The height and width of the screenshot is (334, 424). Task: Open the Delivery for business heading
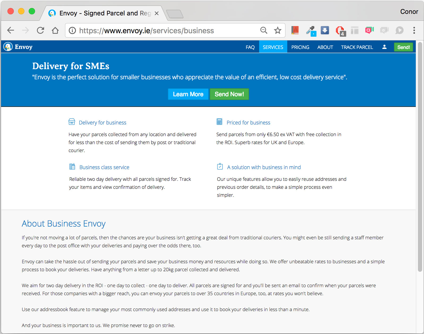(102, 123)
